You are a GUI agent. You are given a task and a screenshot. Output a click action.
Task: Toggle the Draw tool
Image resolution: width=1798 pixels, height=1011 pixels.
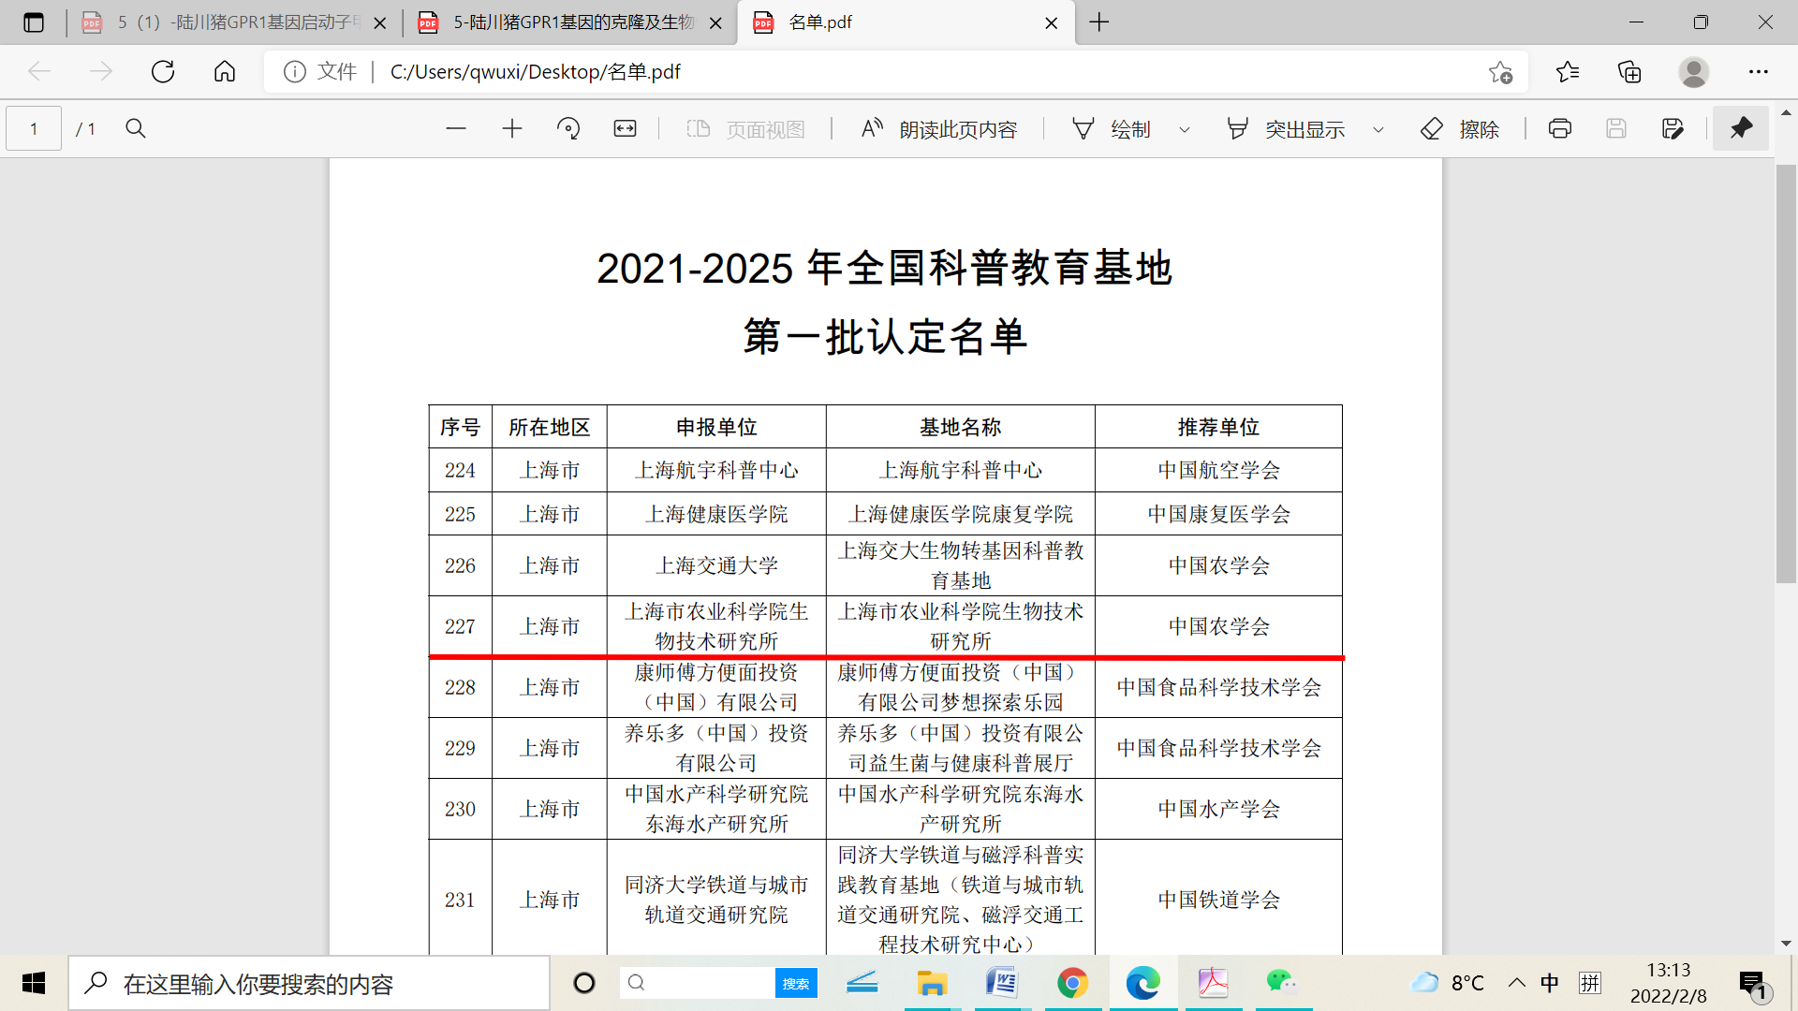point(1112,129)
